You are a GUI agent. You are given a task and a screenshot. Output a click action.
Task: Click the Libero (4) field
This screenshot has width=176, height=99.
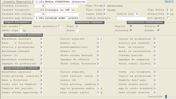(98, 80)
